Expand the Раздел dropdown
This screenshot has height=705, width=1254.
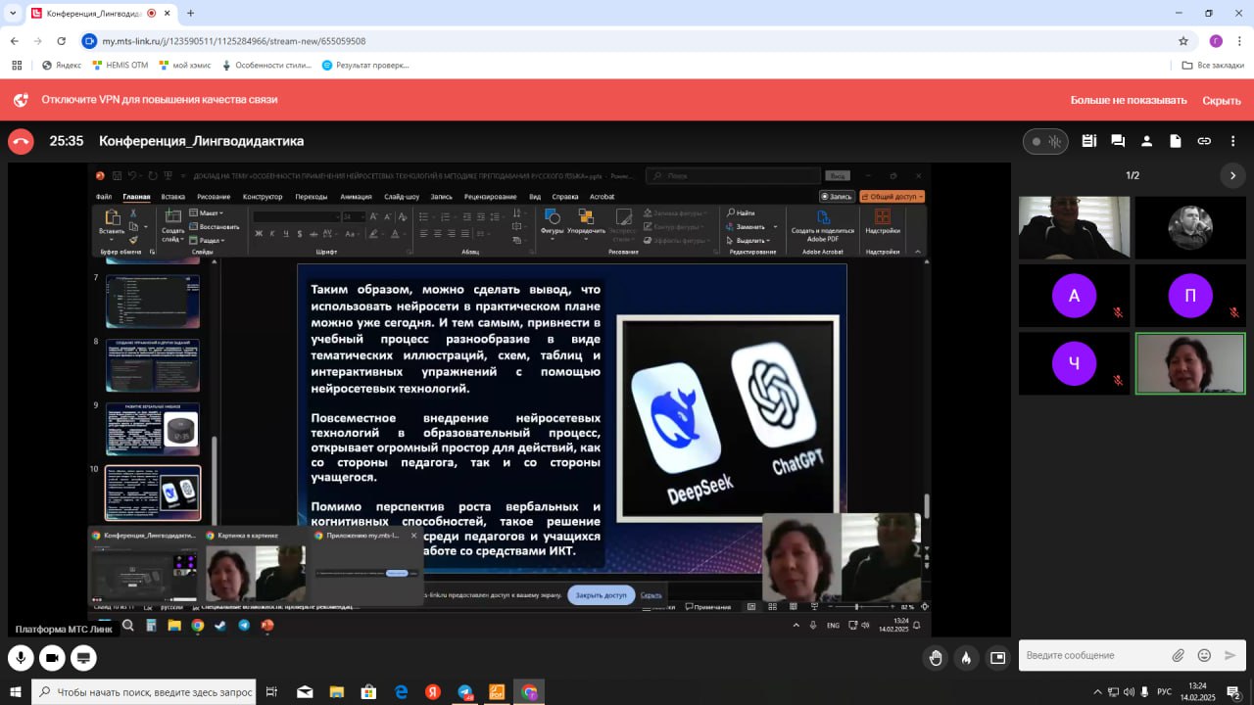click(209, 240)
